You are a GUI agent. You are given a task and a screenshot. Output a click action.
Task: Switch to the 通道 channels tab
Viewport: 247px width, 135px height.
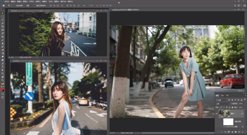222,95
